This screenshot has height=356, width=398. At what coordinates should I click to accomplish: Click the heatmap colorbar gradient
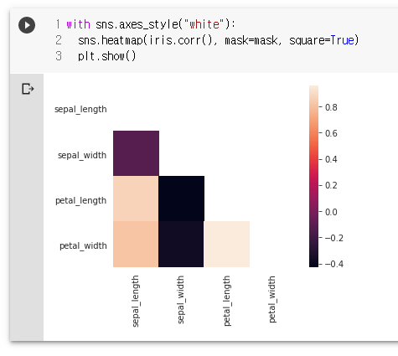point(313,177)
